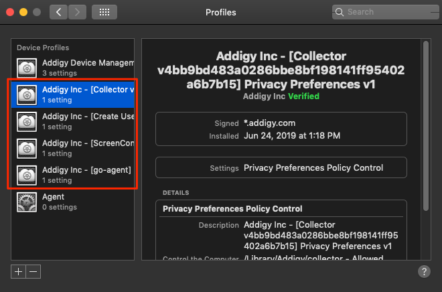This screenshot has height=292, width=442.
Task: Close the Profiles window with red button
Action: tap(10, 12)
